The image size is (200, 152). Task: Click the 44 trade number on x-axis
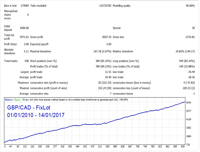click(11, 146)
